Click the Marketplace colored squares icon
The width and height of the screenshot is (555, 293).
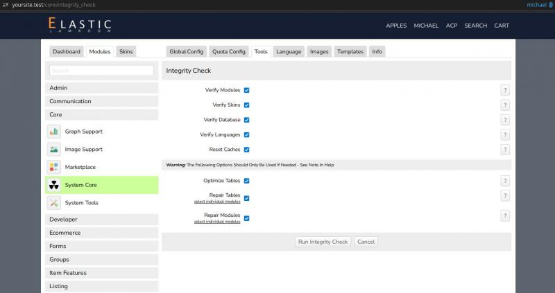click(x=54, y=168)
